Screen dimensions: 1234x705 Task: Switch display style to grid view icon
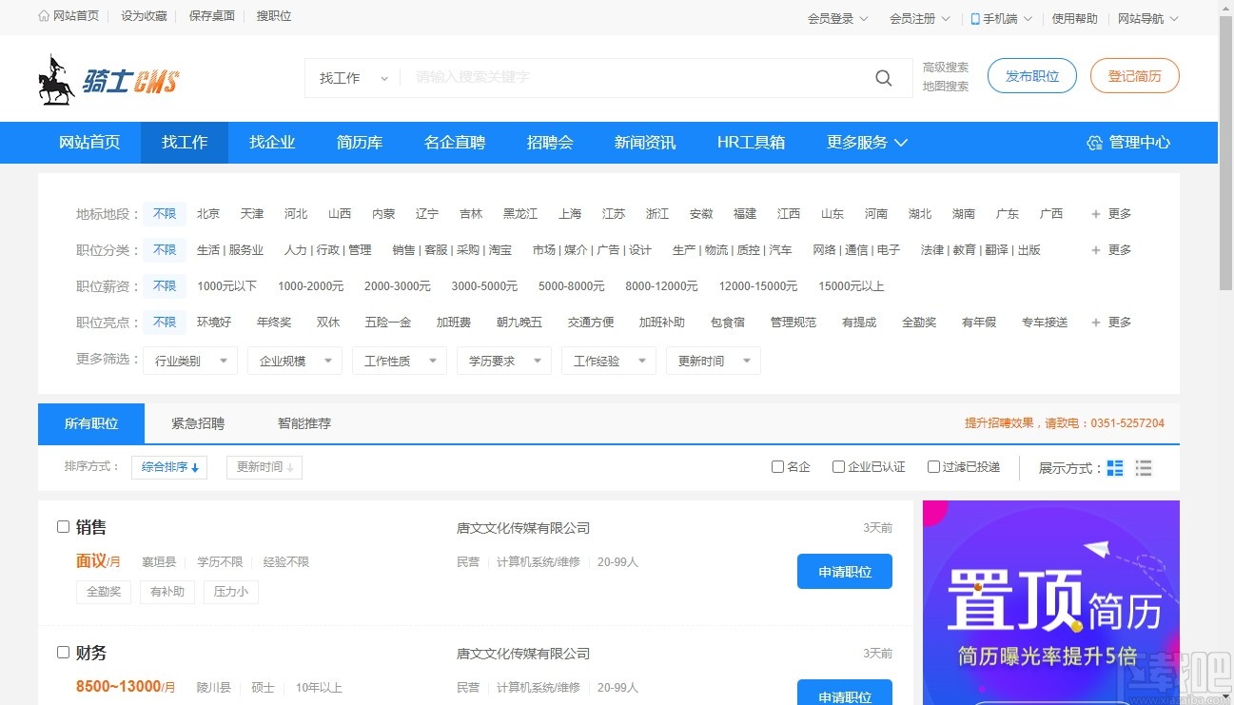[1115, 467]
